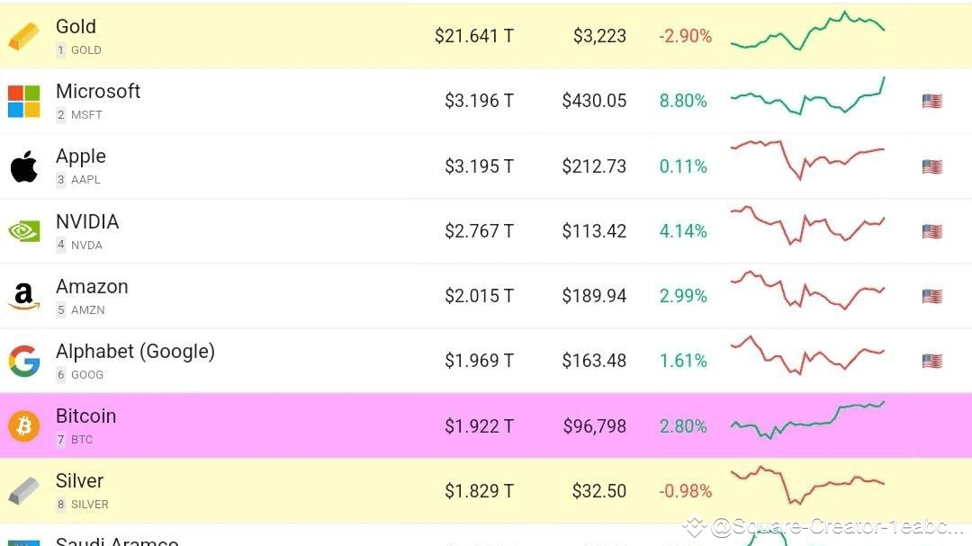Viewport: 972px width, 546px height.
Task: Click Apple's price trend sparkline
Action: 807,158
